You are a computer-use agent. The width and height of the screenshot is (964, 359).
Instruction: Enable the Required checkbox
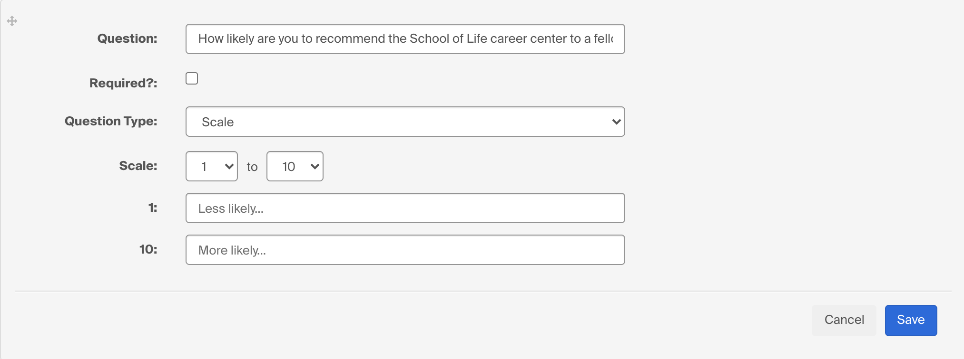(x=192, y=78)
